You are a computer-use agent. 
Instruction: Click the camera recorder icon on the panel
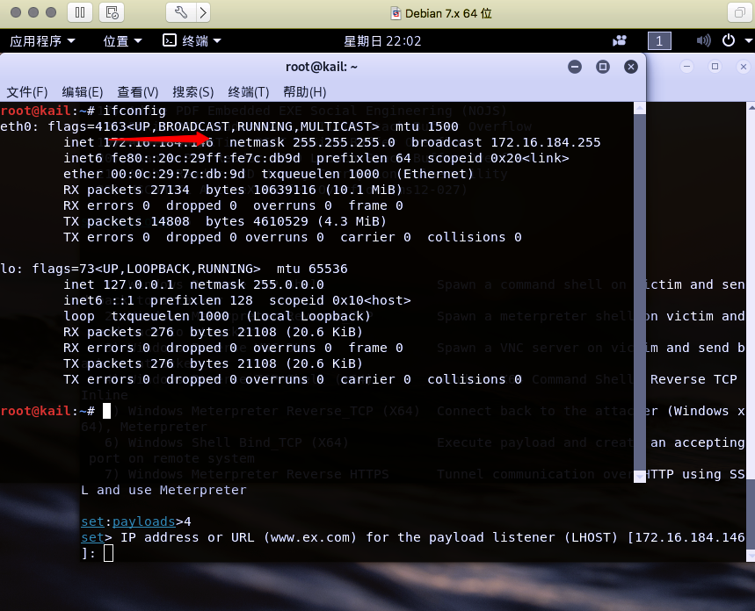point(620,40)
